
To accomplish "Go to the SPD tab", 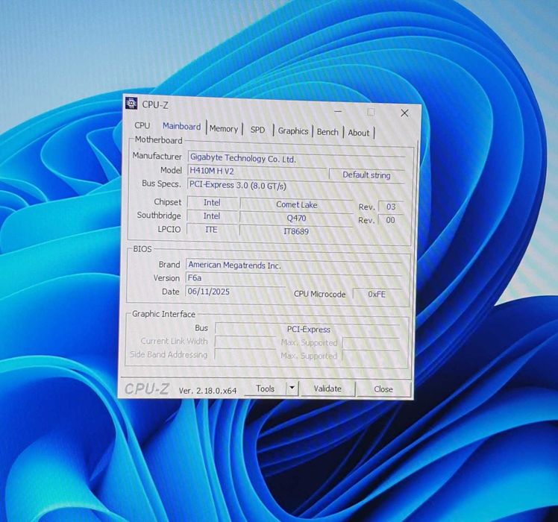I will tap(257, 130).
